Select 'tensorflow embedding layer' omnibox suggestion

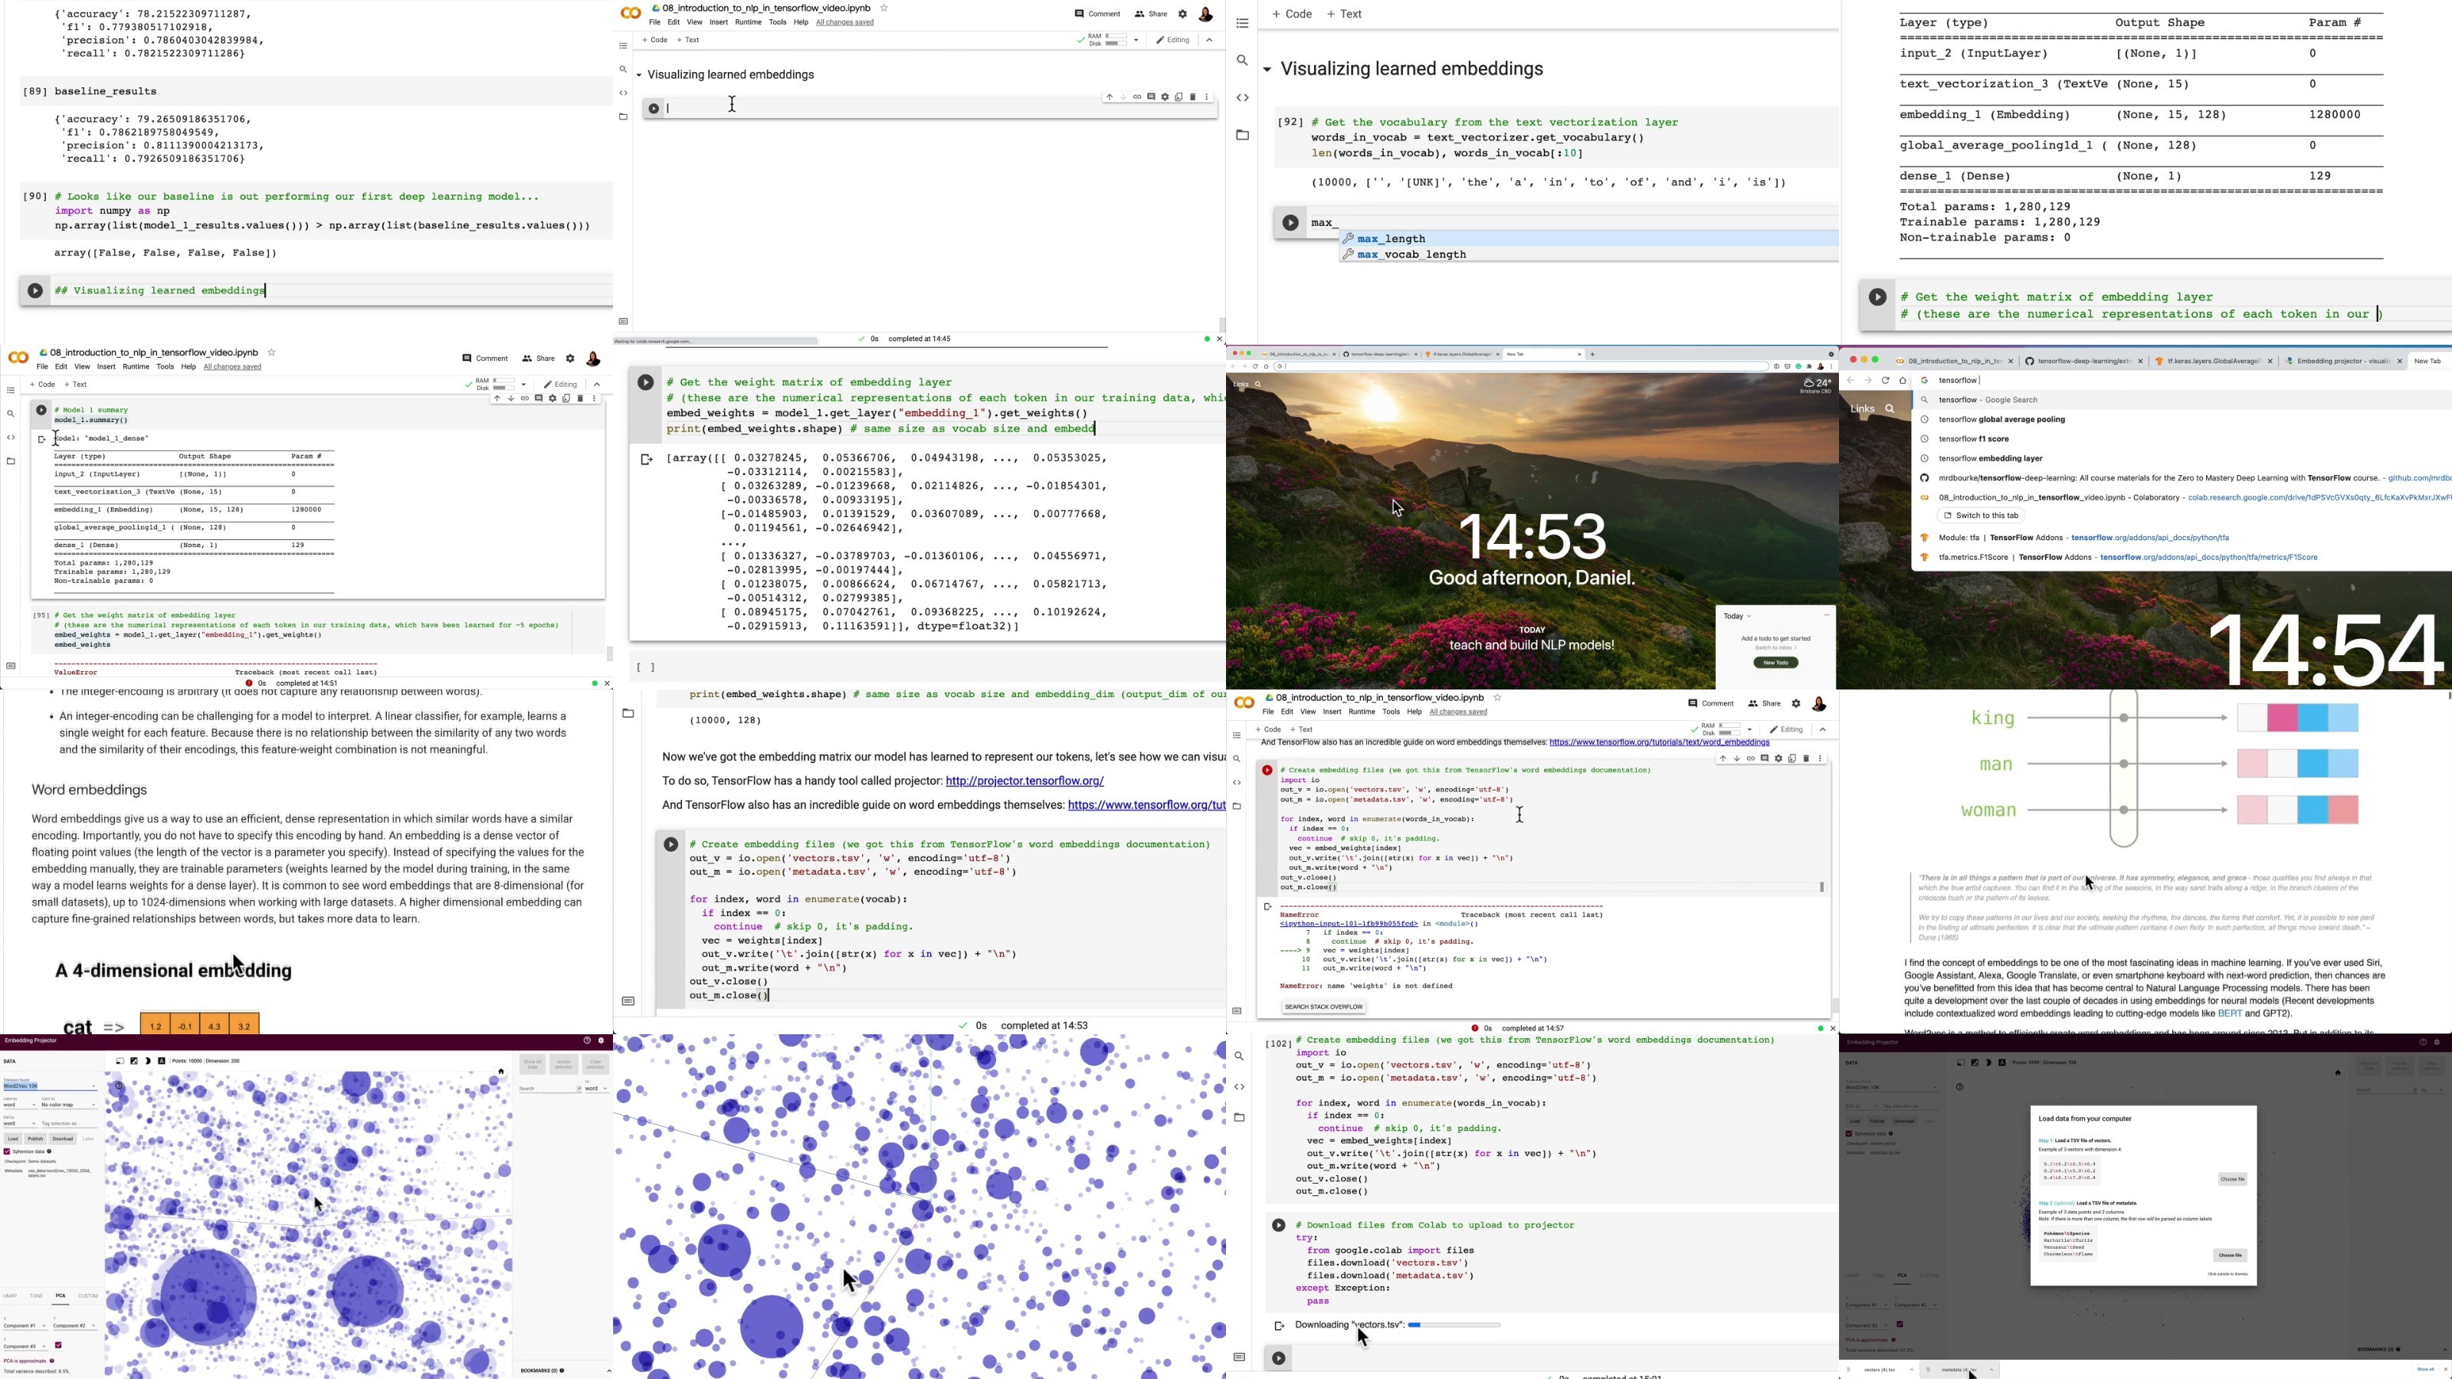coord(1991,459)
